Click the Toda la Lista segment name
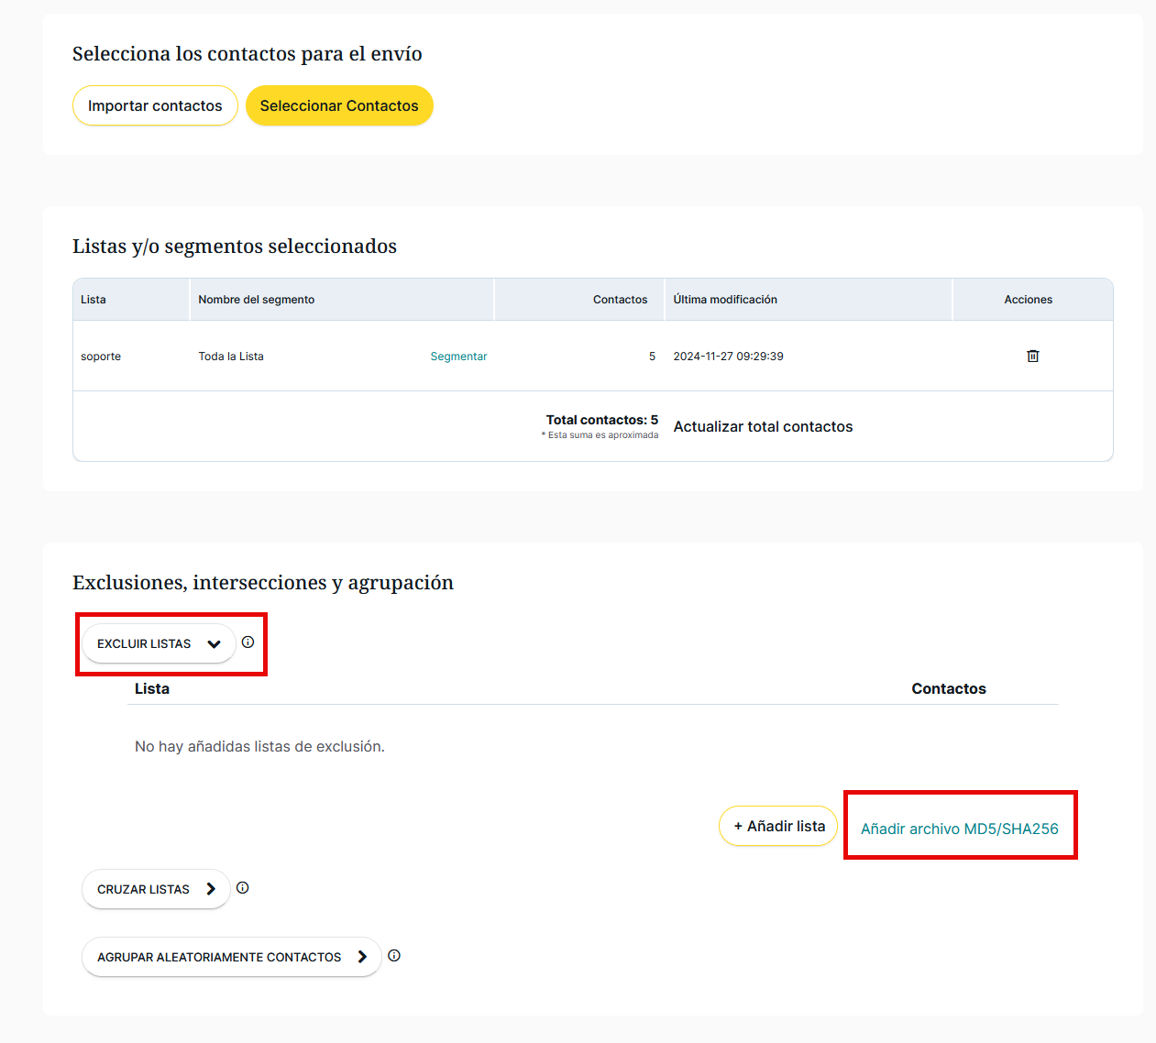Viewport: 1156px width, 1043px height. (231, 357)
